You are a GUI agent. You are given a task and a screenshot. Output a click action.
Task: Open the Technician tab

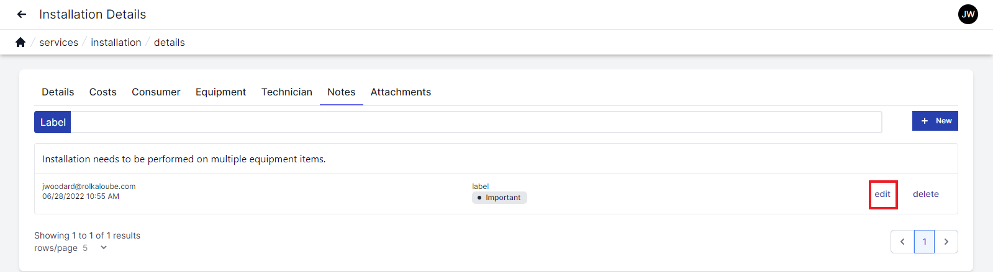tap(286, 92)
